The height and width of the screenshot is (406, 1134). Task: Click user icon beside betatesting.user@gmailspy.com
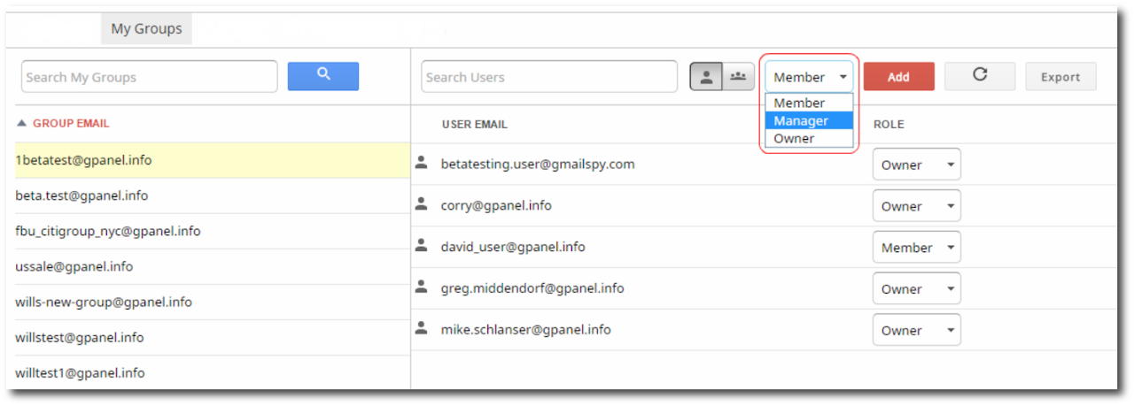tap(422, 163)
